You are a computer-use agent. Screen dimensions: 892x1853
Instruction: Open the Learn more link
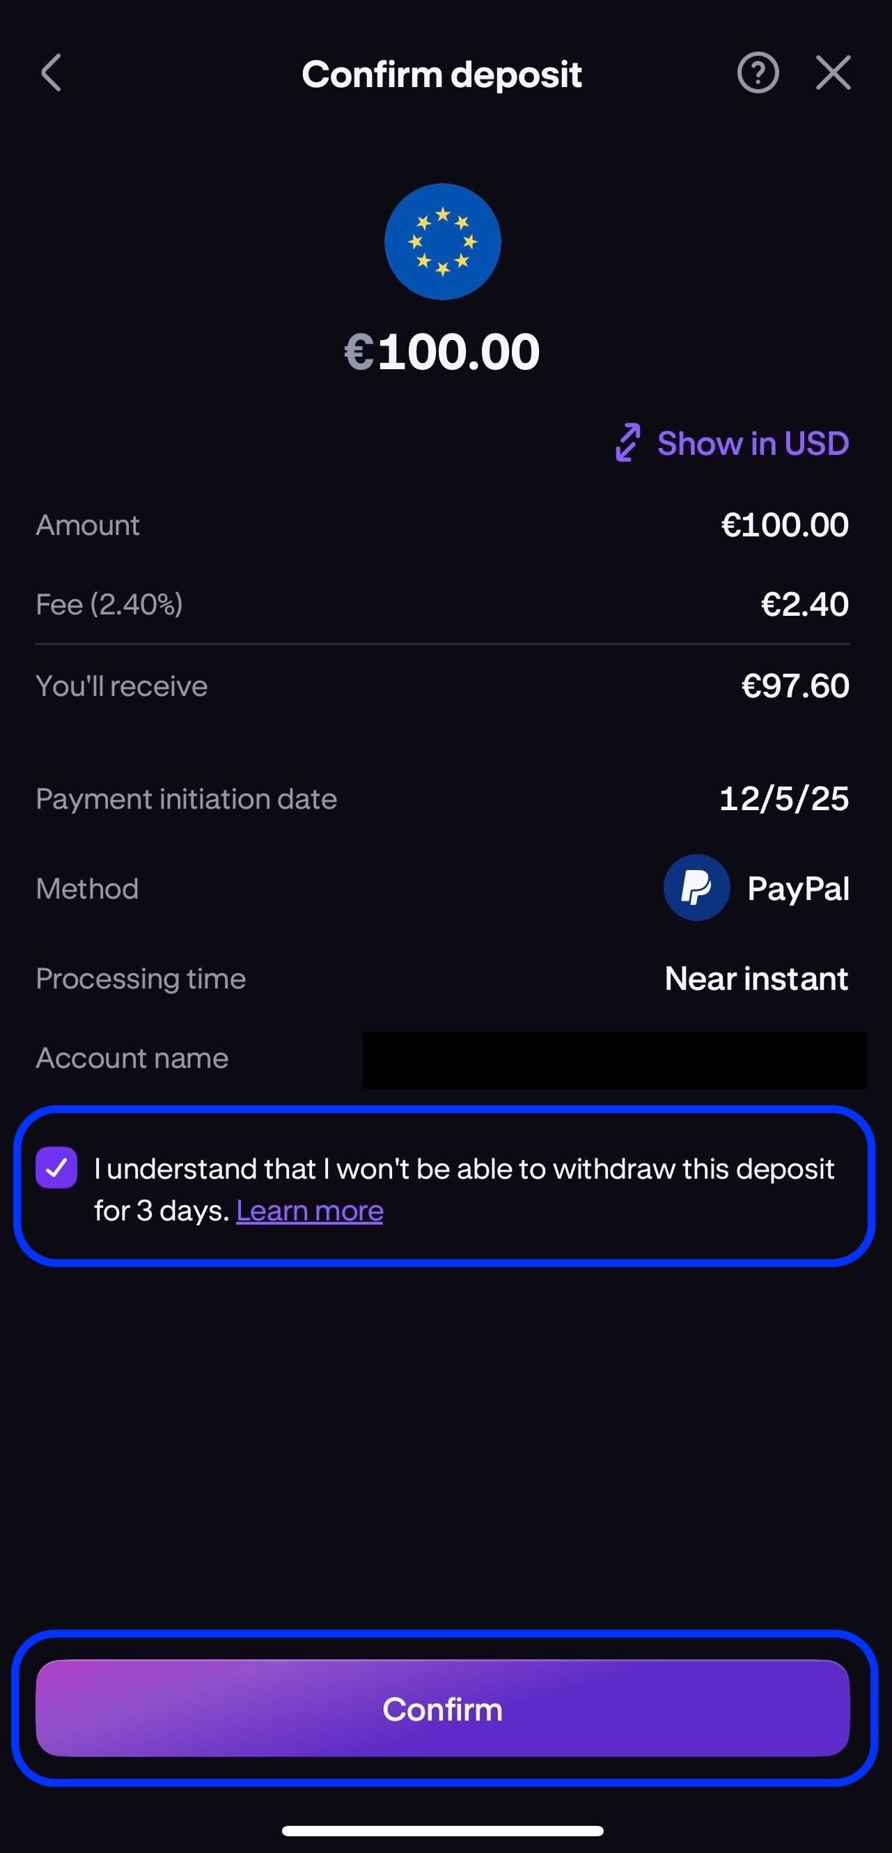(310, 1210)
